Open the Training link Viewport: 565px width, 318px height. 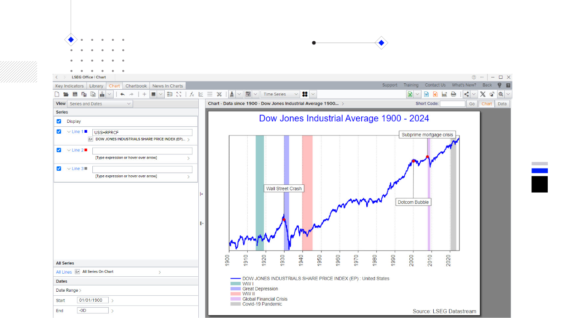[411, 85]
